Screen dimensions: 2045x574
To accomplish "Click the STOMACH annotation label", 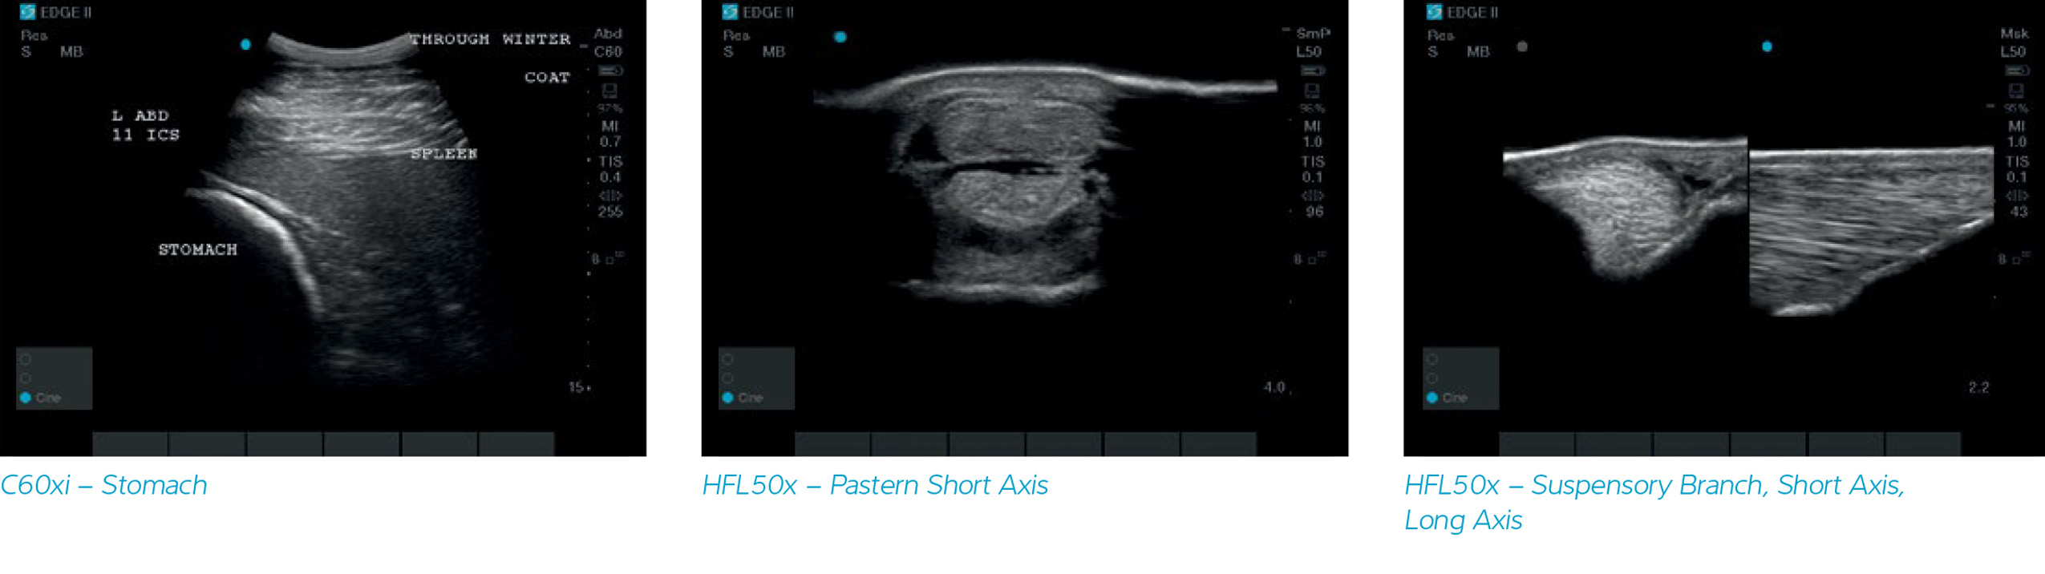I will click(x=197, y=250).
